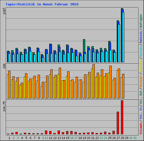Image resolution: width=144 pixels, height=141 pixels.
Task: Click day label 29
Action: point(127,138)
